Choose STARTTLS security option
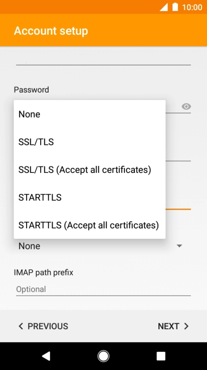 pos(90,198)
